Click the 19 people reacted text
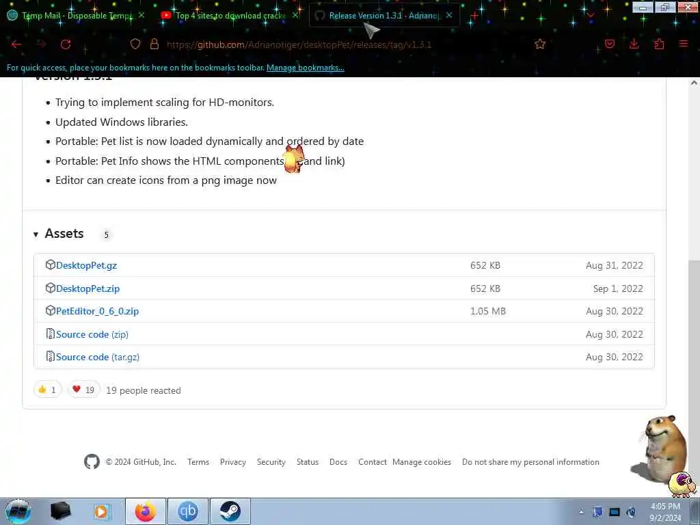 [144, 390]
